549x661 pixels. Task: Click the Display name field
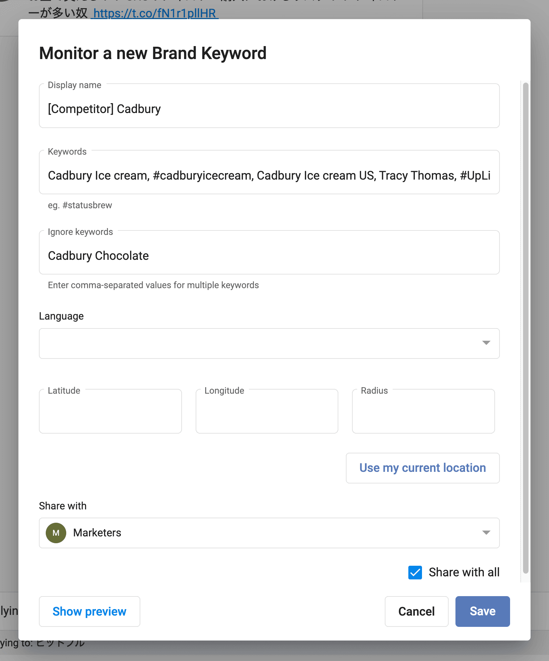[x=269, y=109]
